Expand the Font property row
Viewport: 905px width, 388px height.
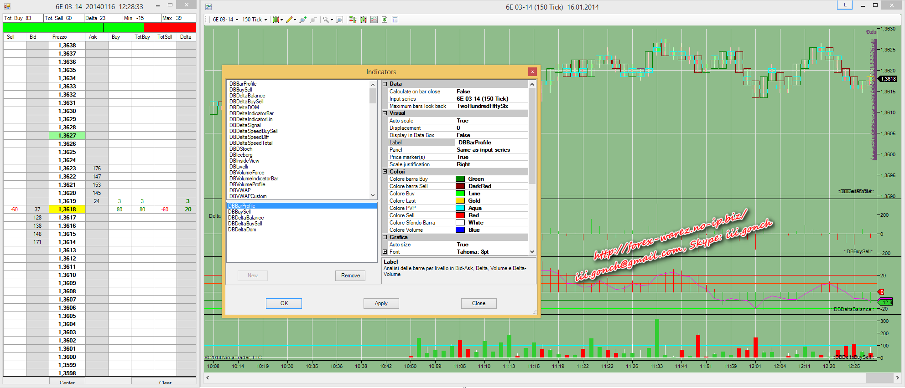click(x=385, y=252)
